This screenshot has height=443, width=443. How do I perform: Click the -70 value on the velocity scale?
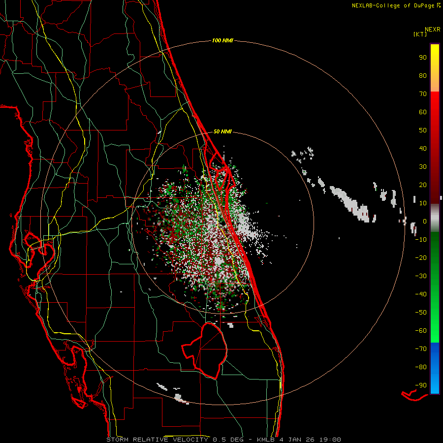[421, 349]
